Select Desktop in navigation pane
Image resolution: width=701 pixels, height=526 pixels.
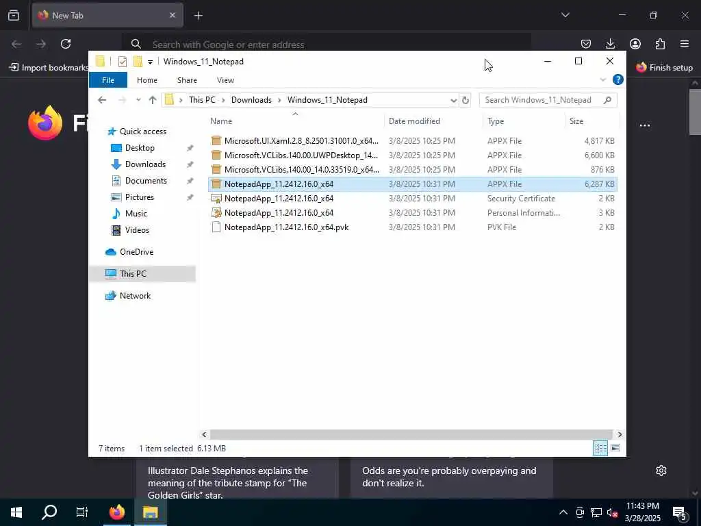pos(140,148)
